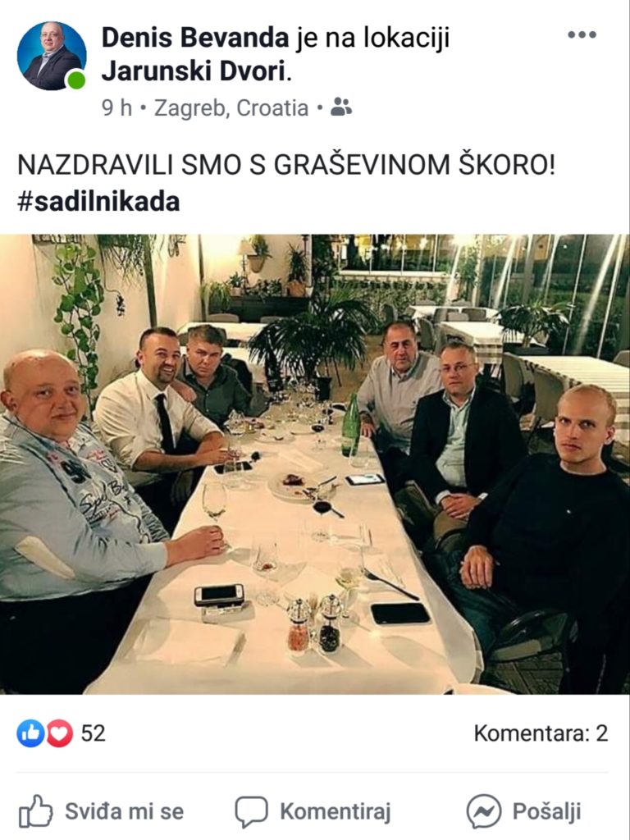Image resolution: width=630 pixels, height=840 pixels.
Task: Open the Jarunski Dvori location link
Action: point(193,71)
